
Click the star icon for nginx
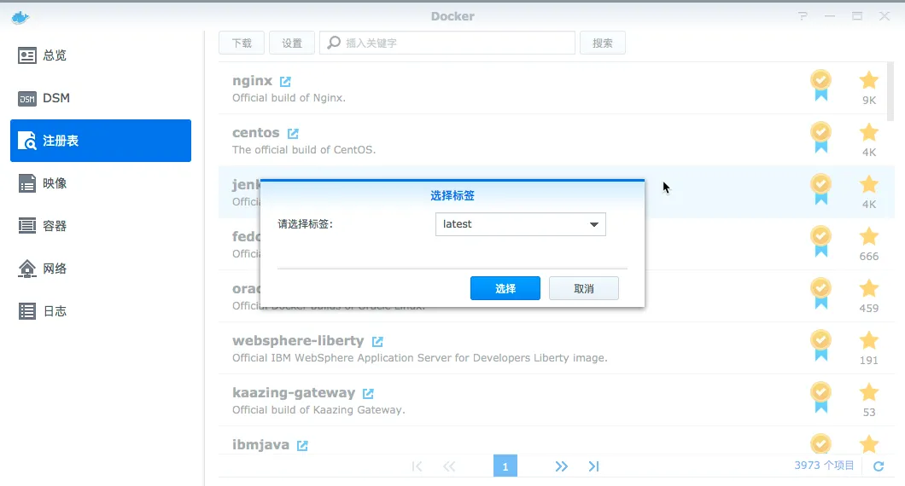pyautogui.click(x=868, y=81)
